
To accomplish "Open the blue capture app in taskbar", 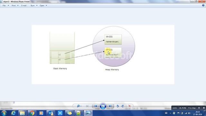I will coord(60,113).
